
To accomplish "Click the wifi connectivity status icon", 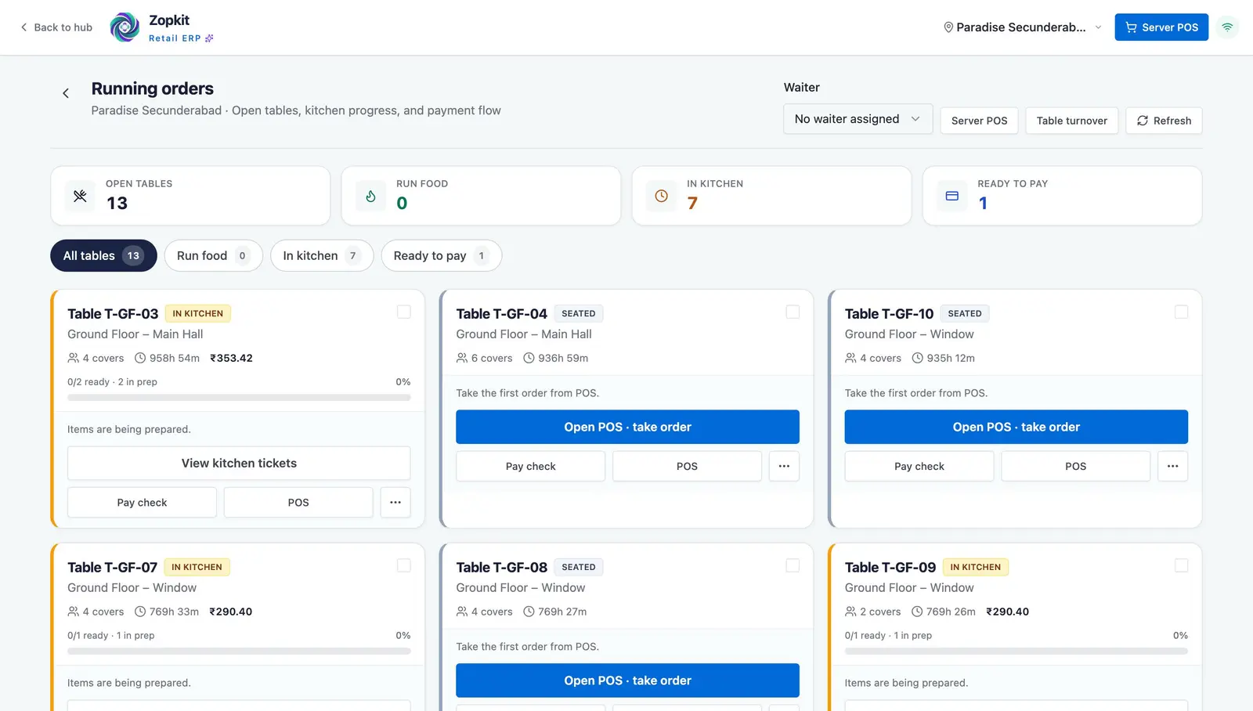I will [x=1227, y=27].
